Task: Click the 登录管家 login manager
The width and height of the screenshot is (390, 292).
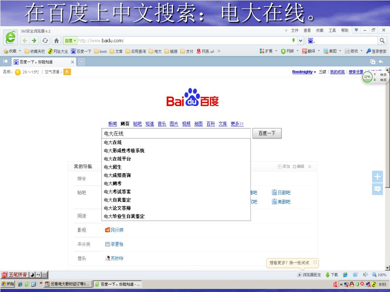Action: [x=376, y=51]
